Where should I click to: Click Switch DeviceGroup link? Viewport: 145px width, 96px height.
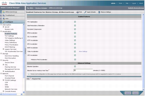tap(136, 8)
